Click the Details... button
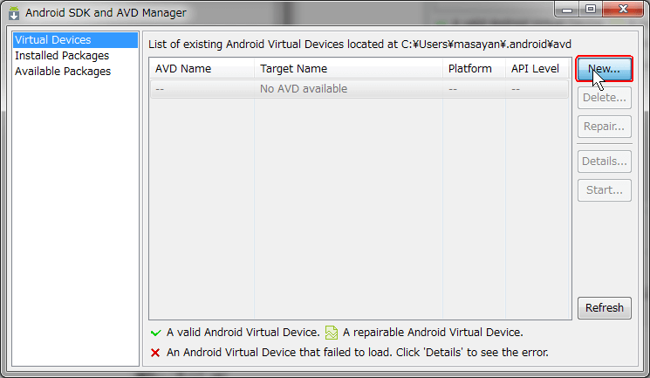 click(604, 162)
